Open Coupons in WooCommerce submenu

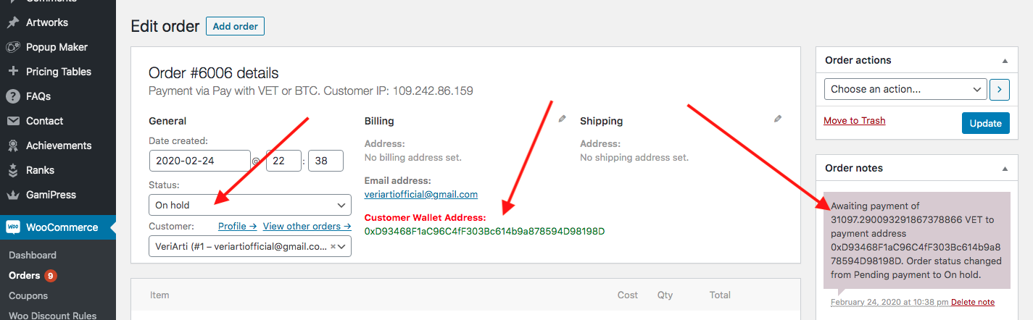pos(28,295)
